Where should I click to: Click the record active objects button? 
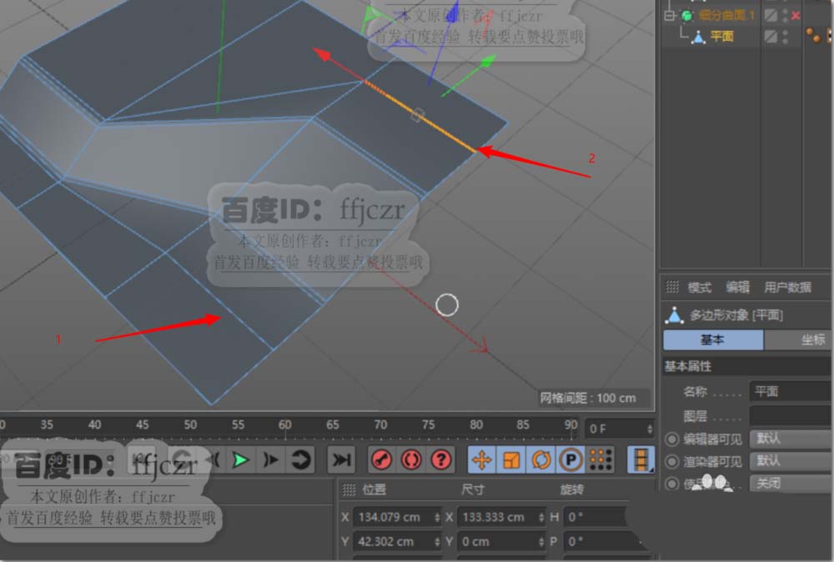[381, 460]
